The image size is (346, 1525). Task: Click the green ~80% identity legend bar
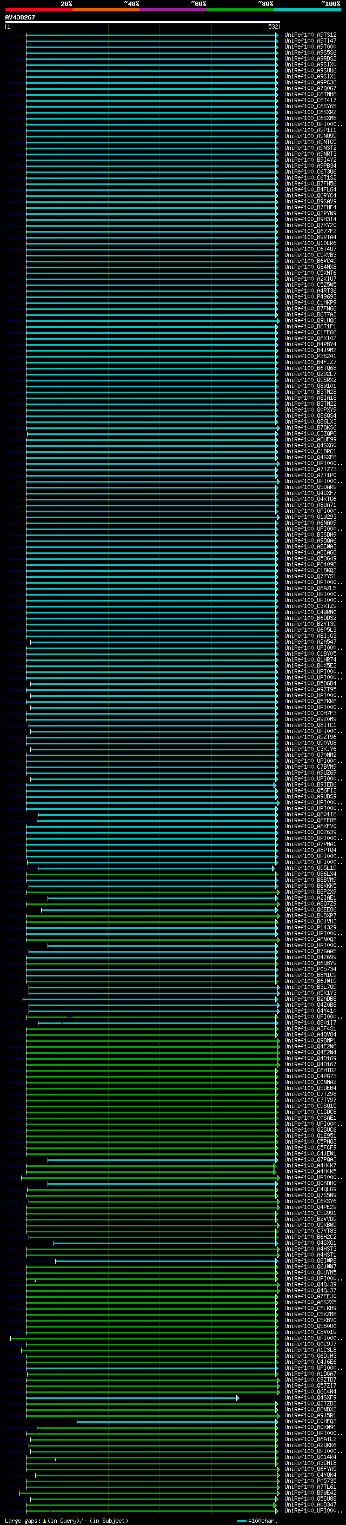[240, 10]
